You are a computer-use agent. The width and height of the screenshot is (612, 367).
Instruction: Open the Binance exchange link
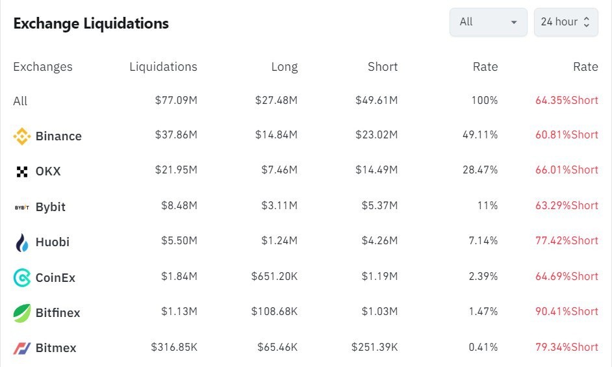pos(58,136)
